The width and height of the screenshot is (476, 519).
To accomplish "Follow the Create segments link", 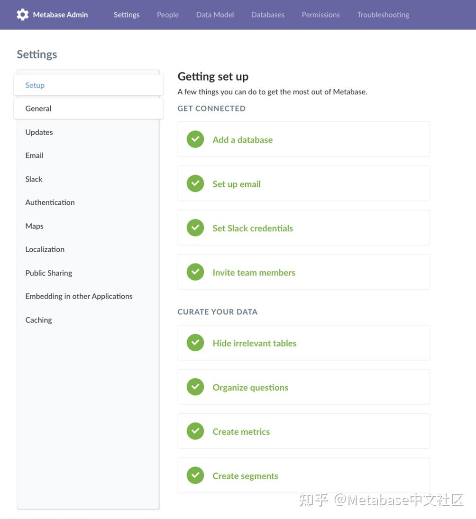I will tap(245, 476).
